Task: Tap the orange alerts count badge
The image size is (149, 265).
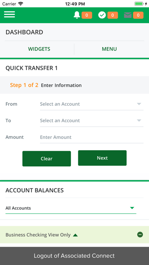Action: click(87, 15)
